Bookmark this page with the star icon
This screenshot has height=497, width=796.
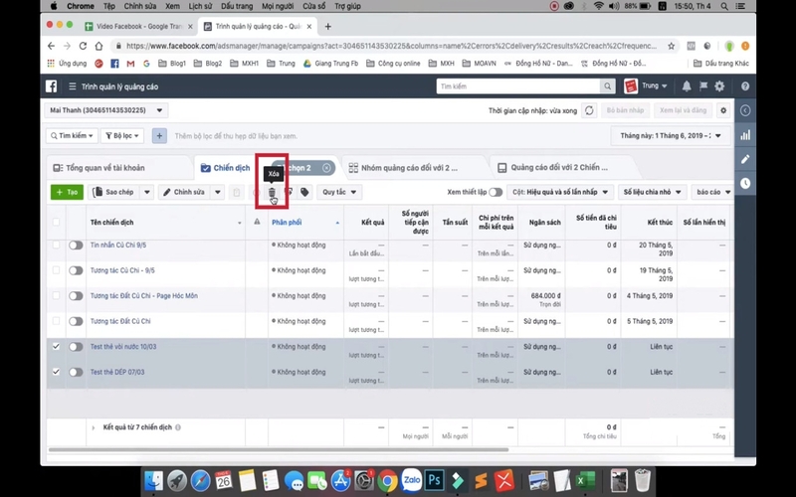point(671,46)
